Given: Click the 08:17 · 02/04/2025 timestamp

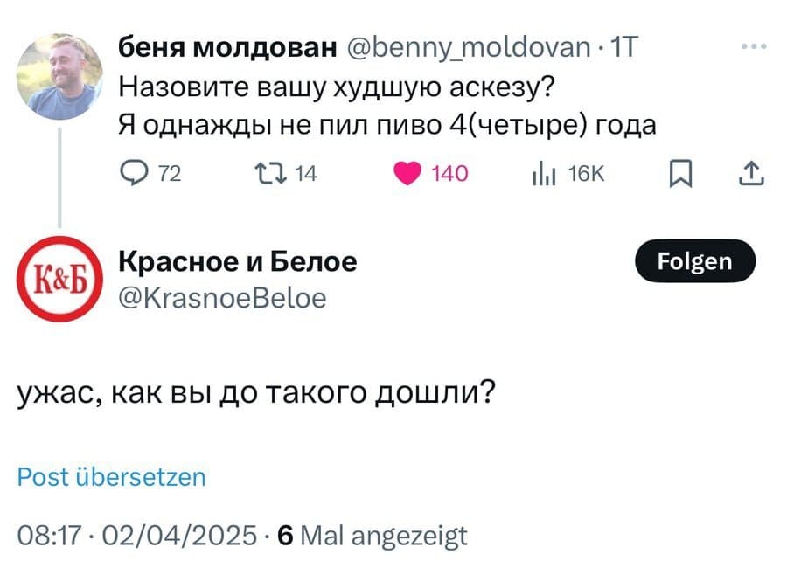Looking at the screenshot, I should [137, 535].
